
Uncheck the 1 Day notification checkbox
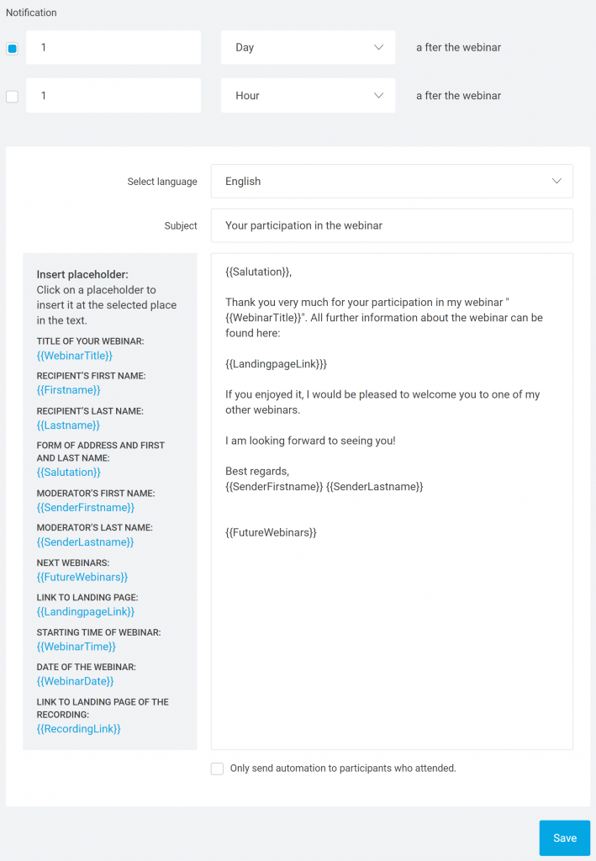pyautogui.click(x=12, y=48)
